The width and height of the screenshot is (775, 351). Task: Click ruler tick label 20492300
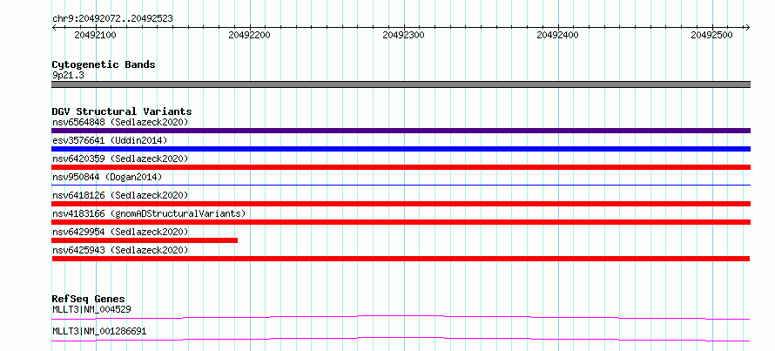tap(404, 35)
